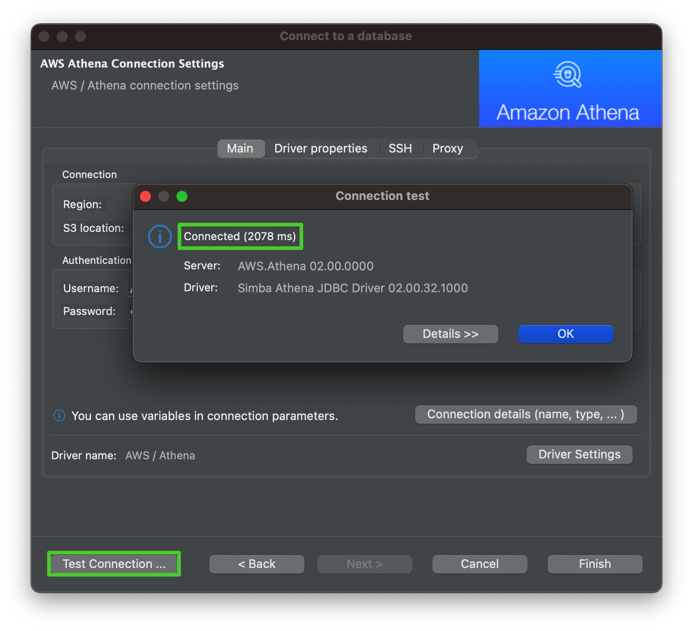Viewport: 693px width, 631px height.
Task: Click 'AWS Athena Connection Settings' heading
Action: (132, 63)
